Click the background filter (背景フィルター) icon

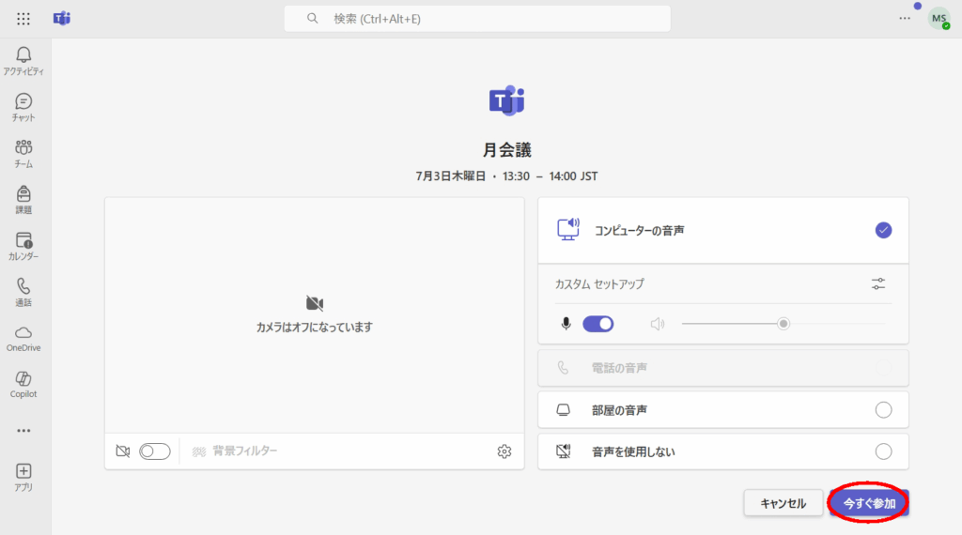(199, 451)
